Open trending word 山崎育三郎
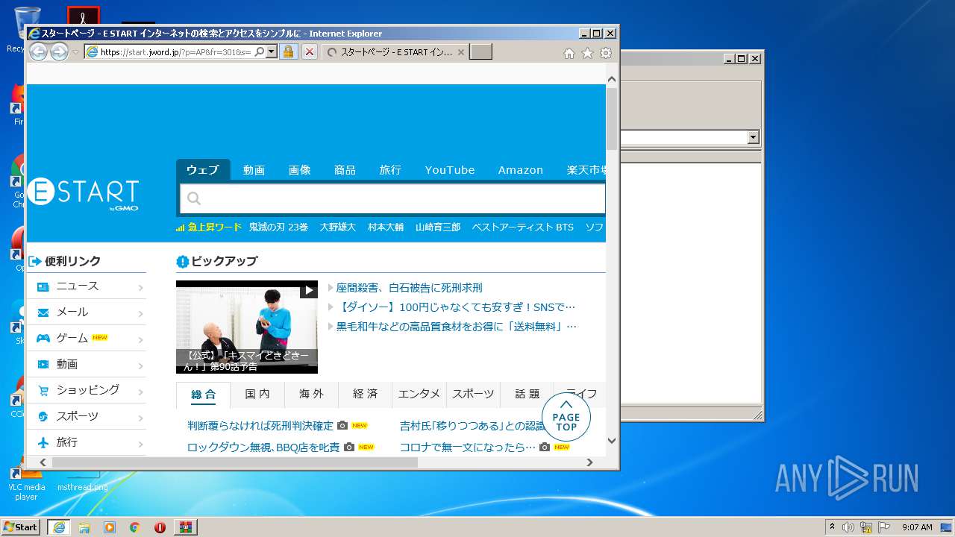 (438, 227)
